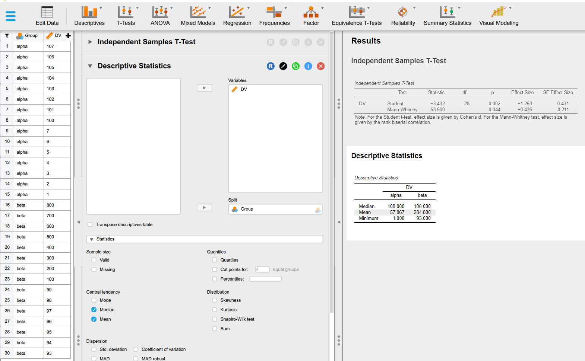Select row header number 15
Screen dimensions: 585x361
(x=7, y=194)
